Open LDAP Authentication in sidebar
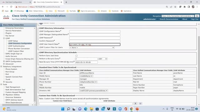The height and width of the screenshot is (112, 200). (17, 46)
